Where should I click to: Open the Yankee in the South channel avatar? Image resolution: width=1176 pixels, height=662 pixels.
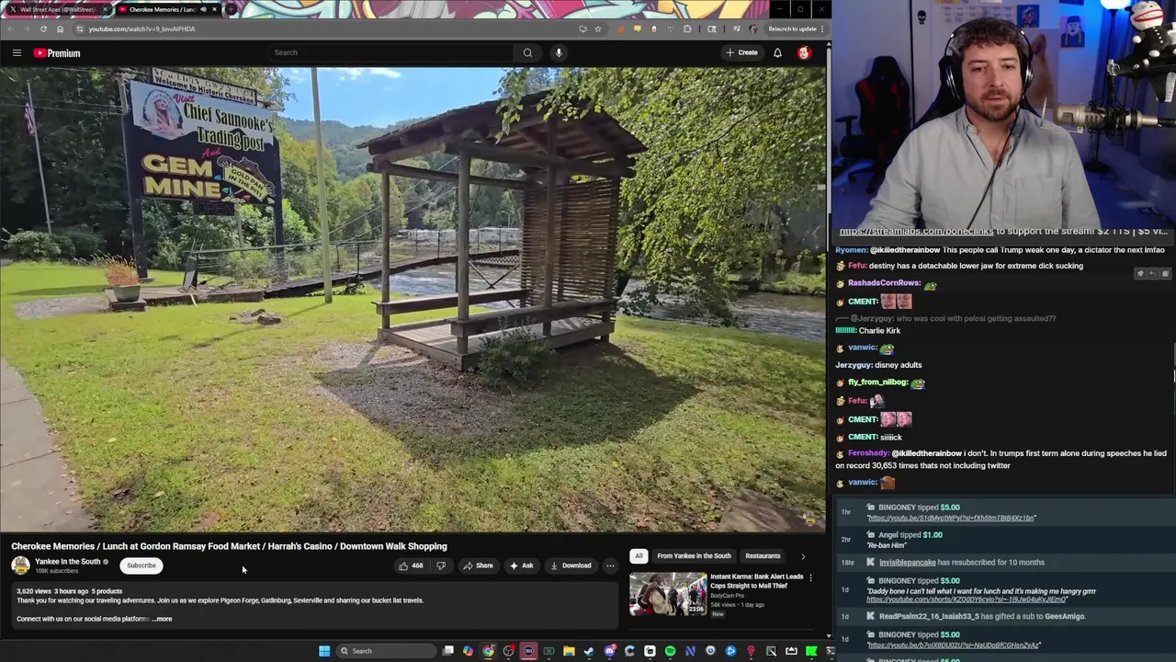coord(20,565)
